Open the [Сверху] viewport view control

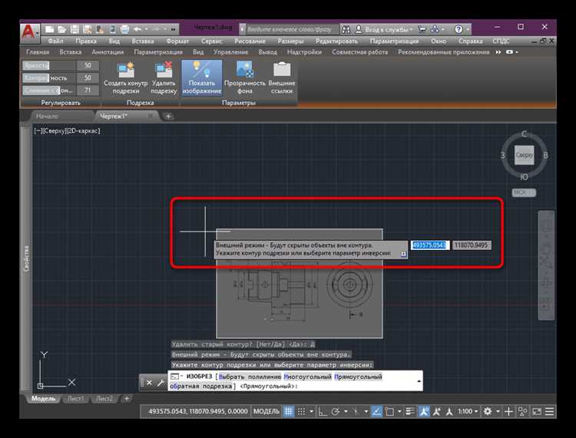point(55,130)
